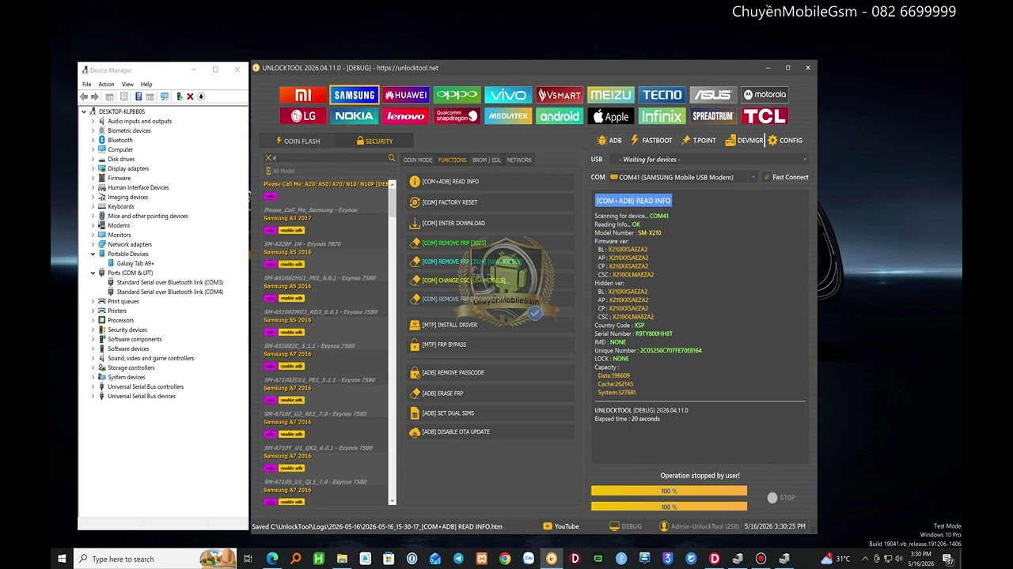This screenshot has height=569, width=1013.
Task: Run [COM] FACTORY RESET function
Action: coord(491,202)
